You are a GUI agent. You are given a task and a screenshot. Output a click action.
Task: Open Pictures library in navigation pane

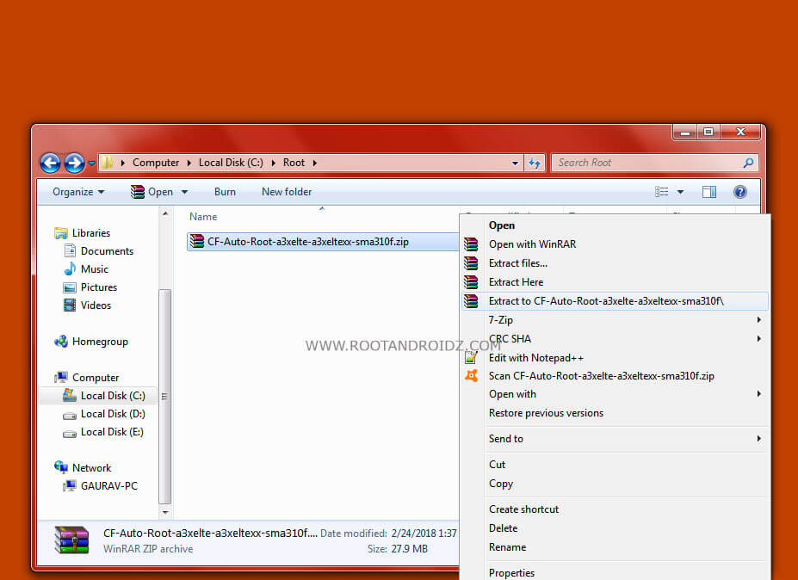[90, 287]
